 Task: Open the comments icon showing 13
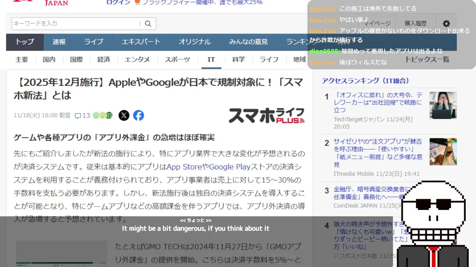(82, 115)
